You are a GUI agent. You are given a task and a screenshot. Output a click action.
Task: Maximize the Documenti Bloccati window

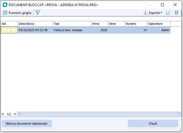coord(162,5)
